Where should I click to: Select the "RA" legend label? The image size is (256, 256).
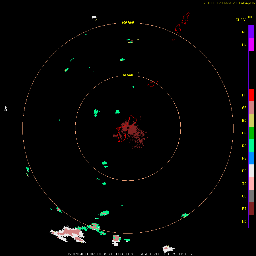tap(244, 146)
